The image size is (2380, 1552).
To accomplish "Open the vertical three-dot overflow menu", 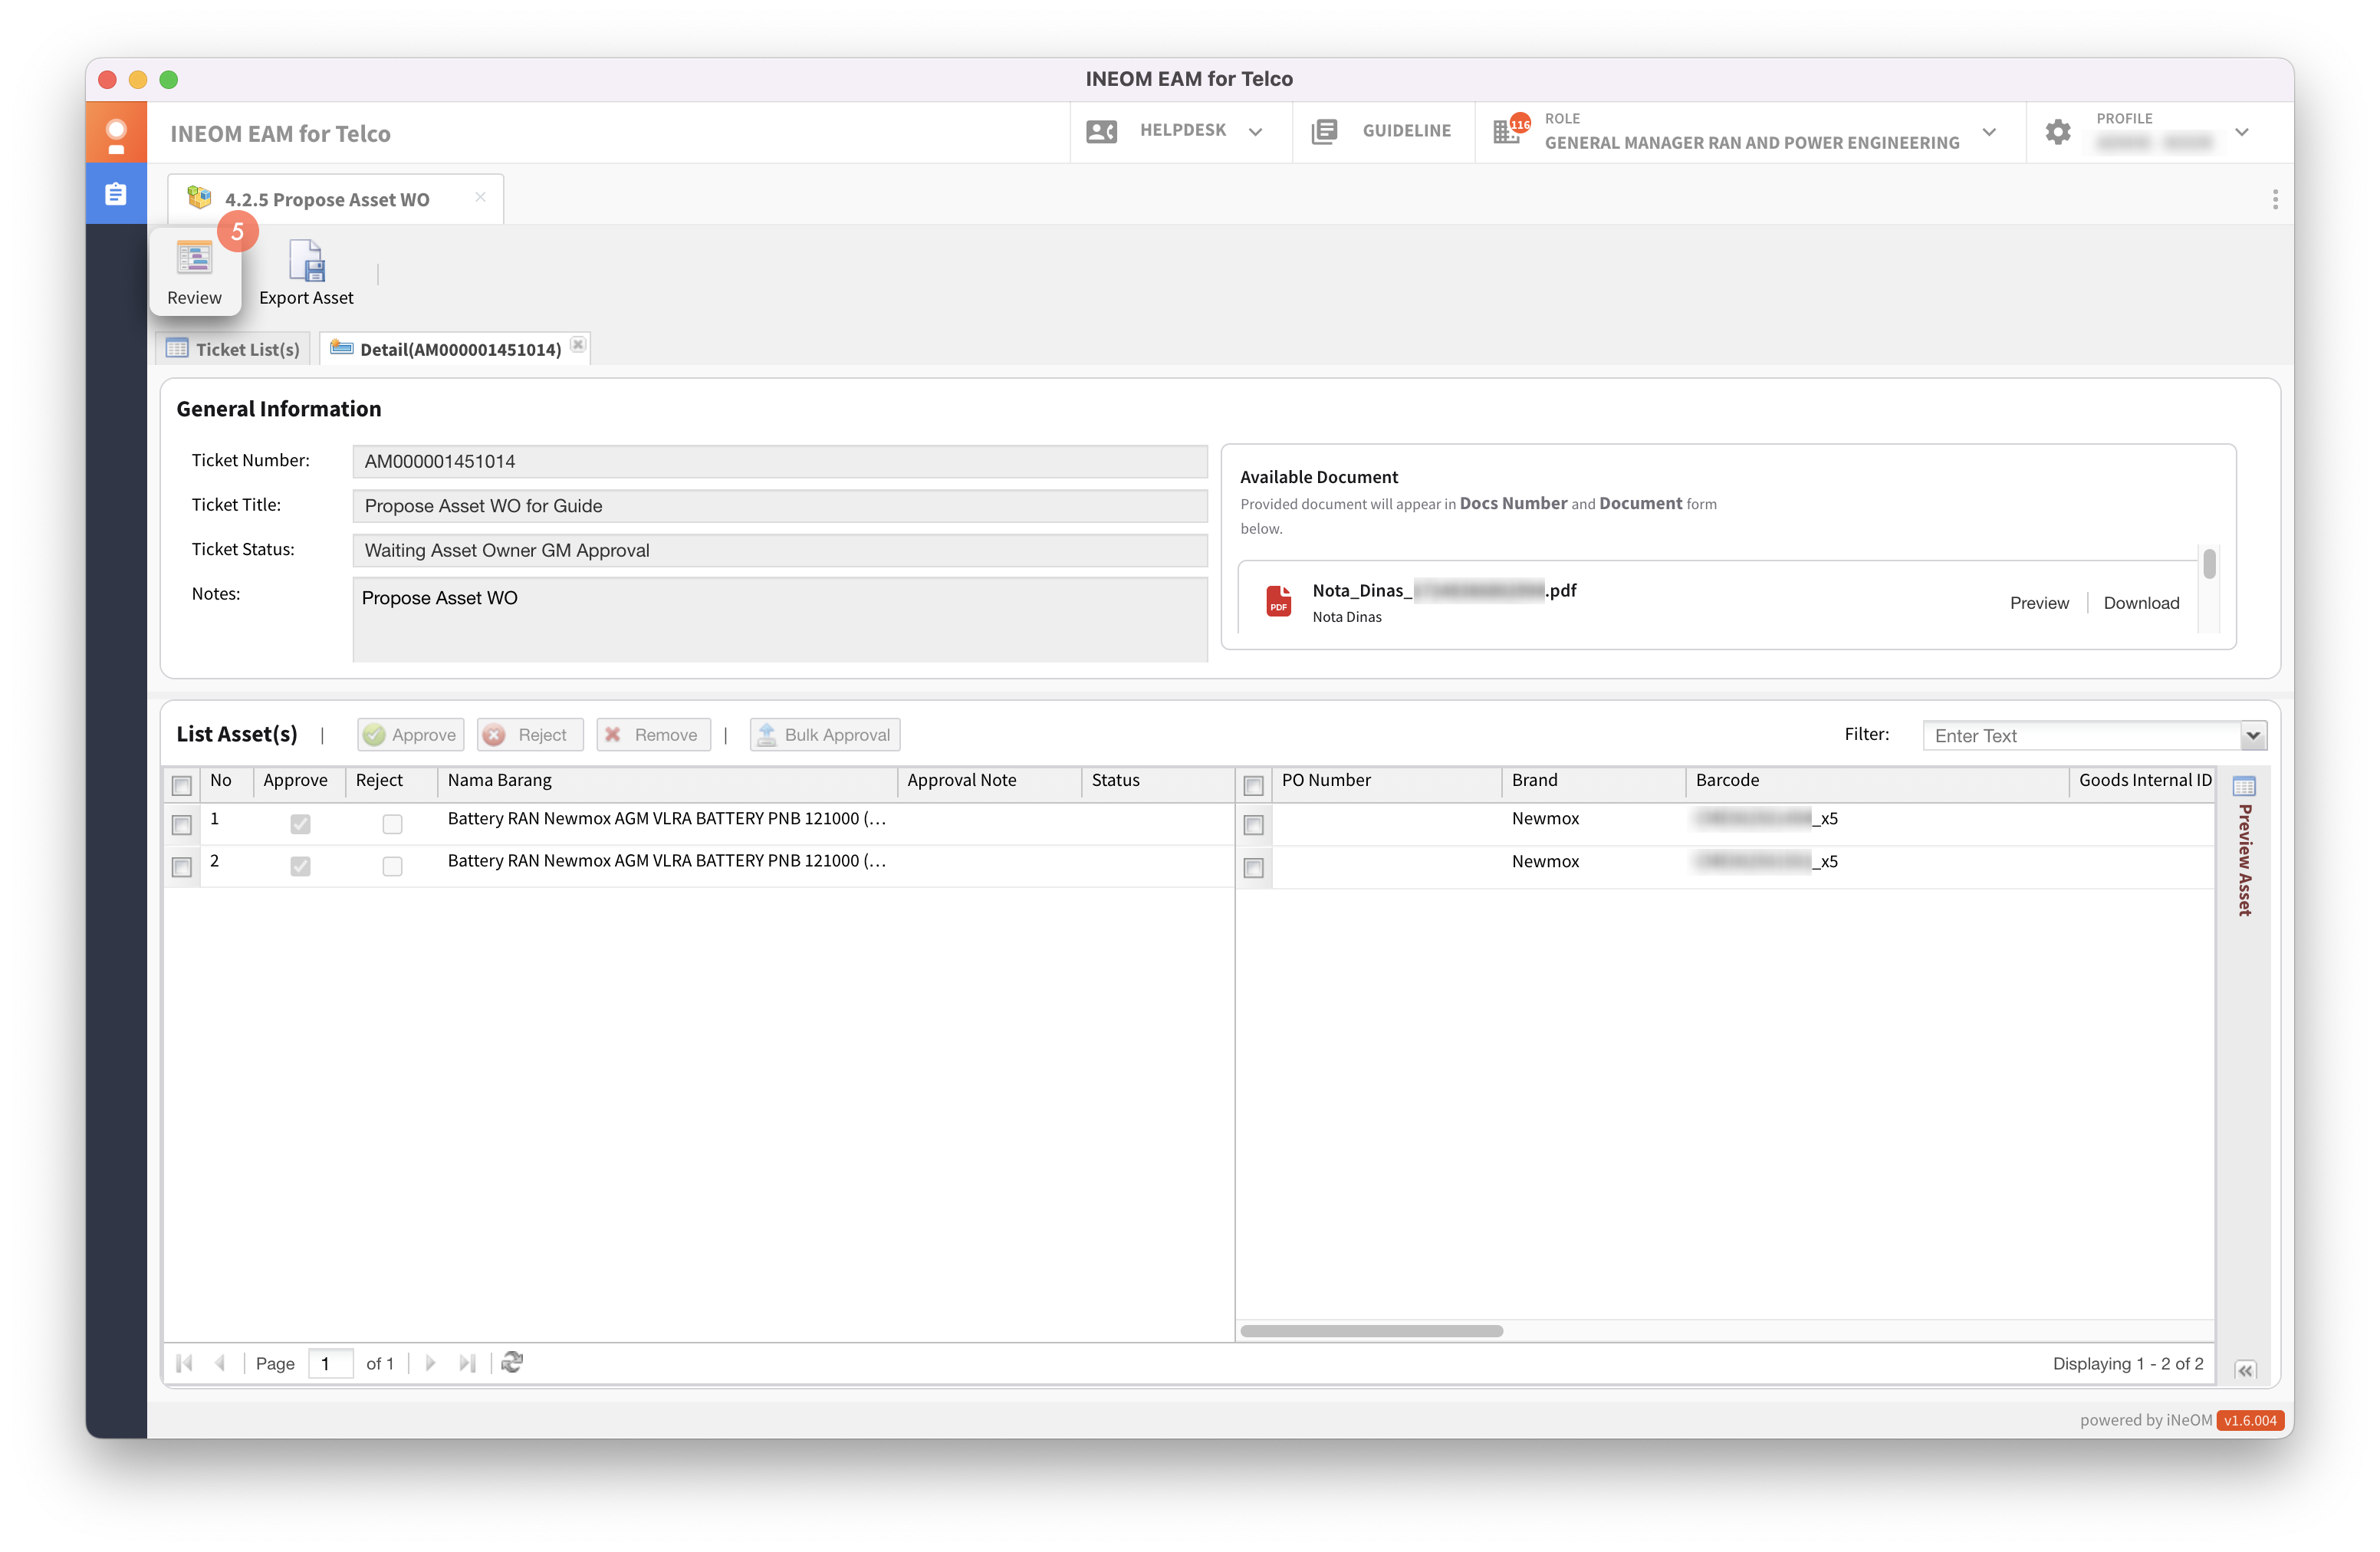I will coord(2274,199).
